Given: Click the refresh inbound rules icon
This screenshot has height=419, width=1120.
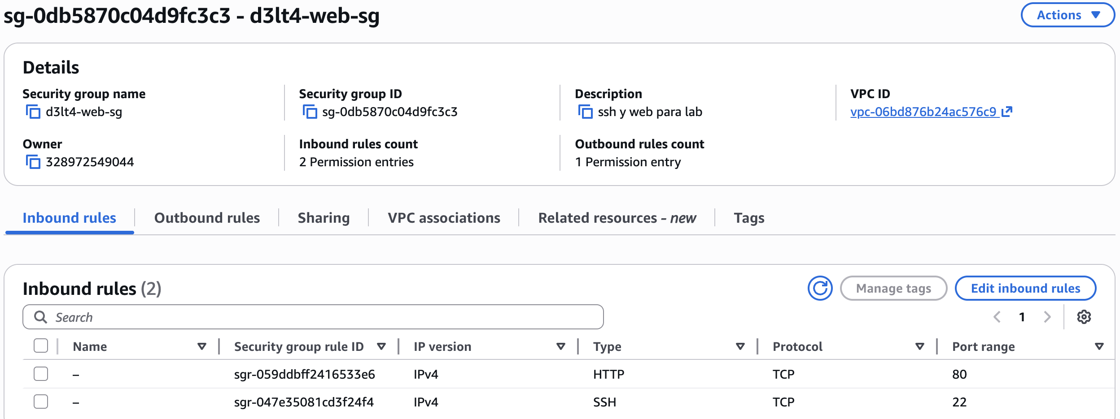Looking at the screenshot, I should click(x=819, y=288).
